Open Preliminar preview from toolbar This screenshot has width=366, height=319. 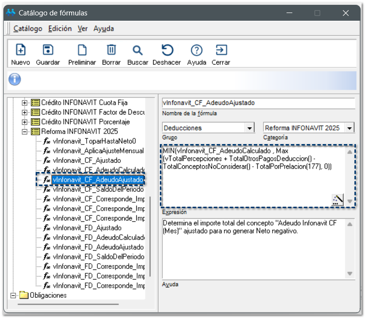tap(82, 51)
